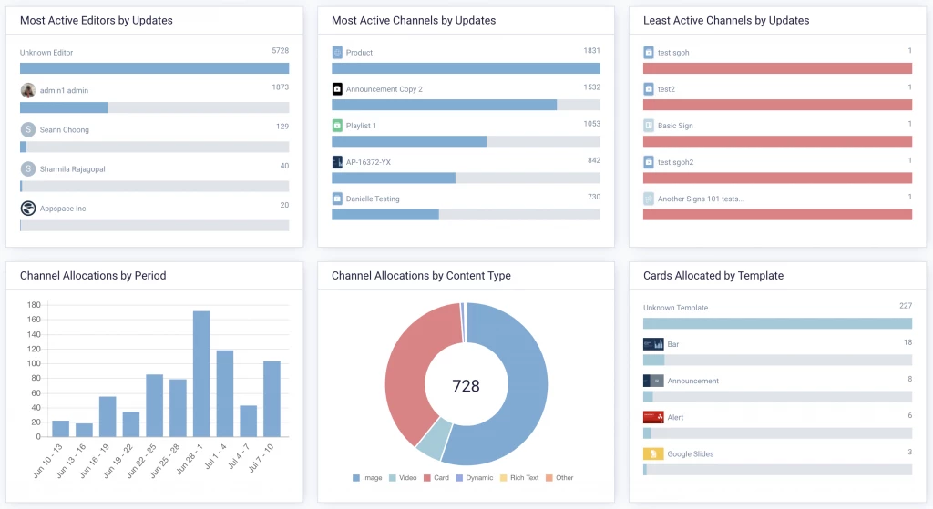Click the Basic Sign channel icon
This screenshot has width=933, height=509.
(x=649, y=126)
